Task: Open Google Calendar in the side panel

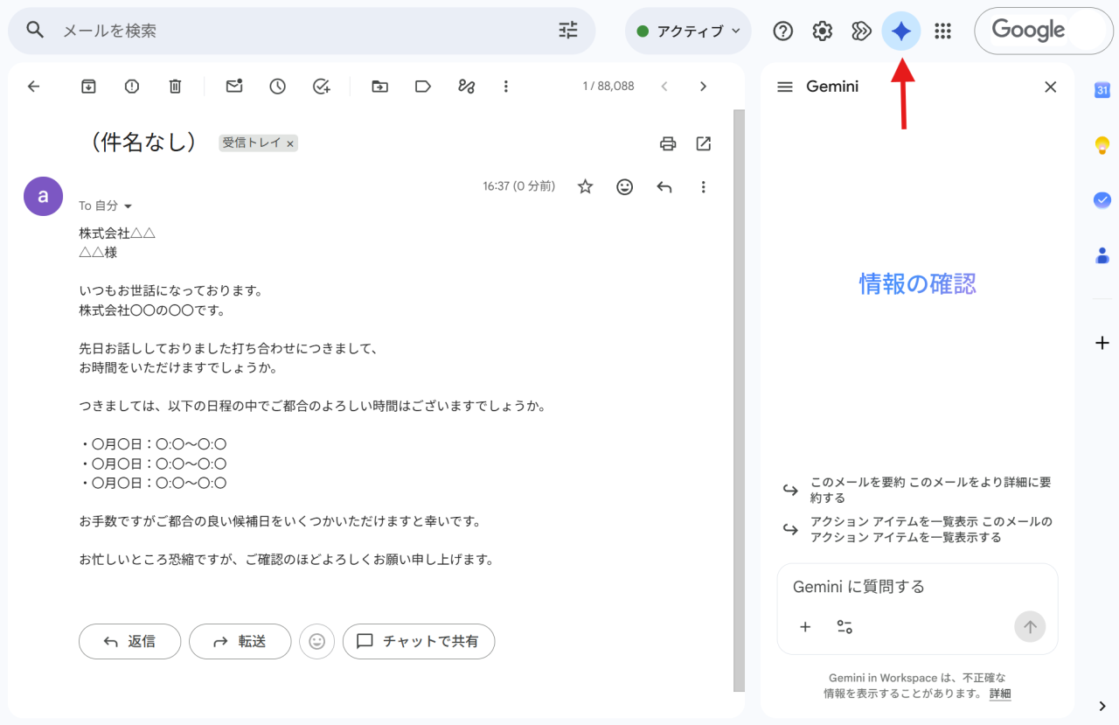Action: (x=1102, y=90)
